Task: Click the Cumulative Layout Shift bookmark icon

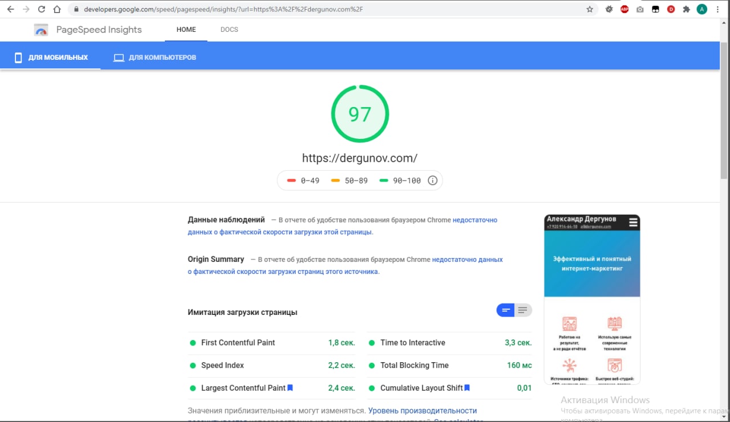Action: (467, 388)
